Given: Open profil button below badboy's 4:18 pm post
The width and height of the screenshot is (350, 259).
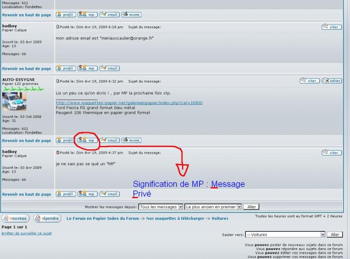Looking at the screenshot, I should [66, 68].
